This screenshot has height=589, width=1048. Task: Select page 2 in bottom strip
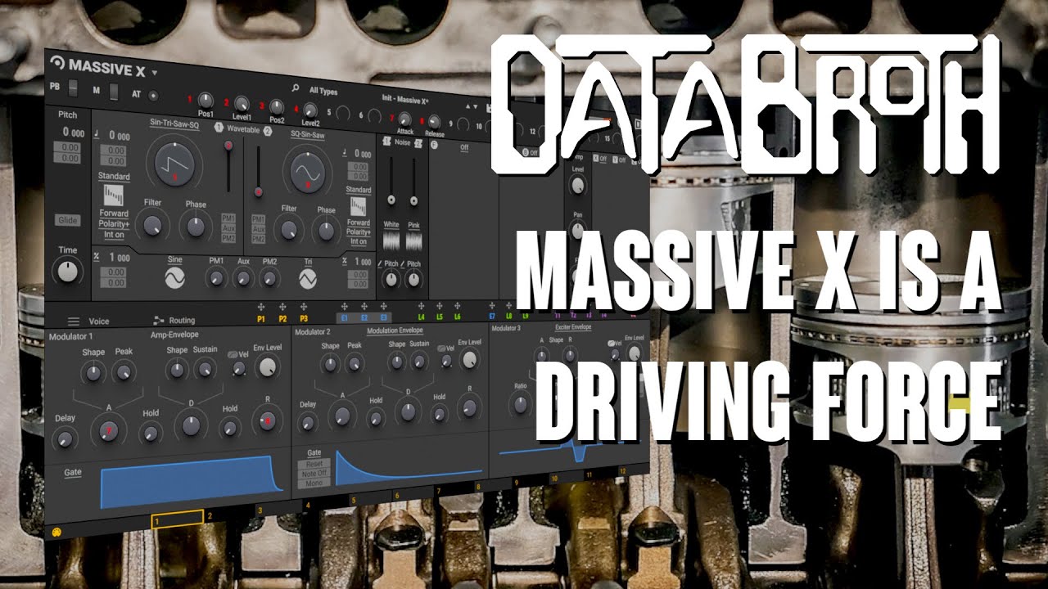[210, 517]
